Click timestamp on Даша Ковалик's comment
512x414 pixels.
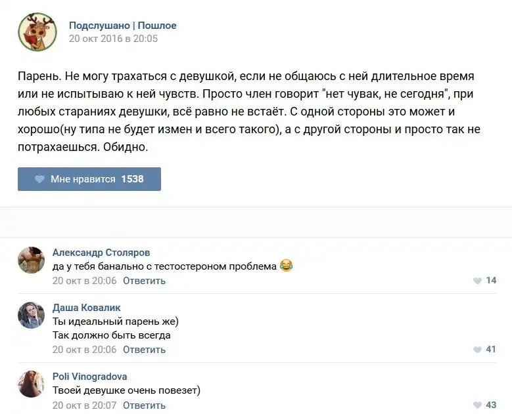(x=84, y=350)
